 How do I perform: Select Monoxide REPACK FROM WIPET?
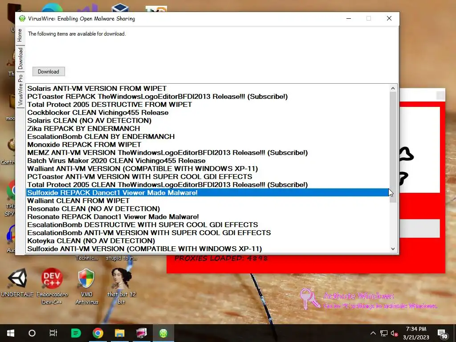208,145
